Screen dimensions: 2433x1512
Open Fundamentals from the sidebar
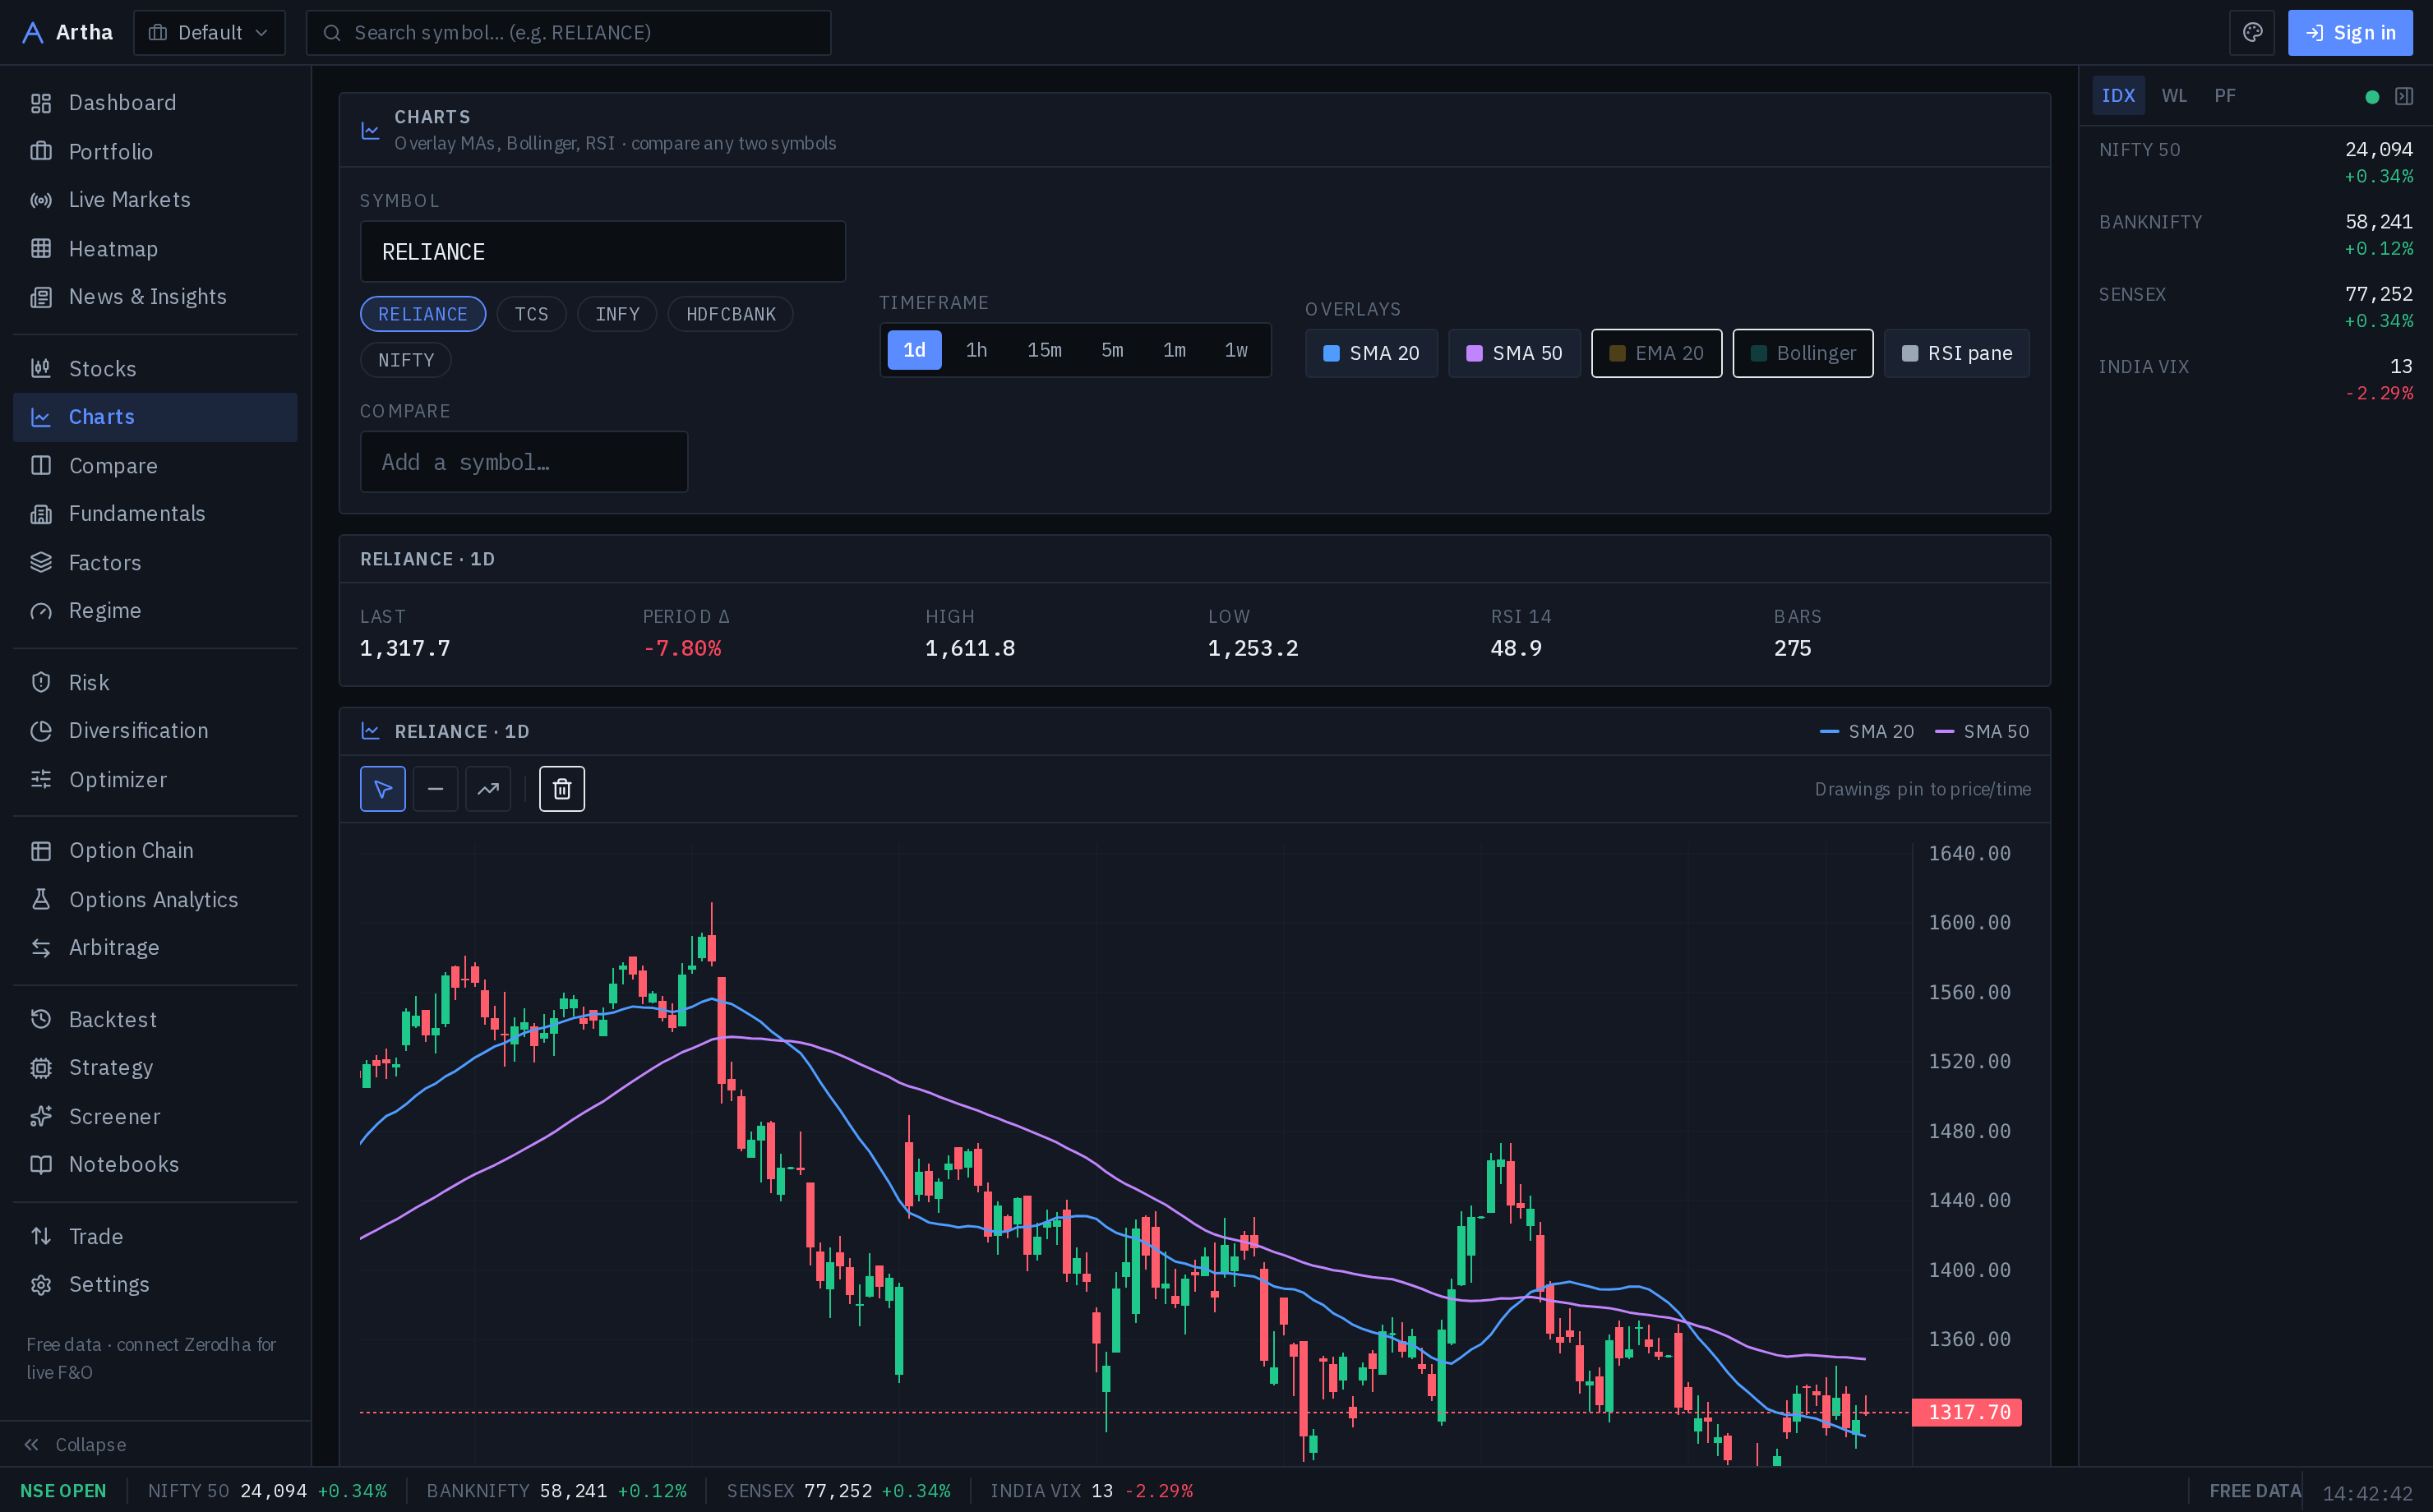[155, 514]
